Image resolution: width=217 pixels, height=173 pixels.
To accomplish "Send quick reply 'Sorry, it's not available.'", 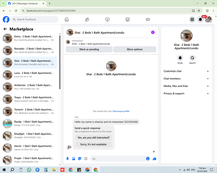I will (x=94, y=144).
